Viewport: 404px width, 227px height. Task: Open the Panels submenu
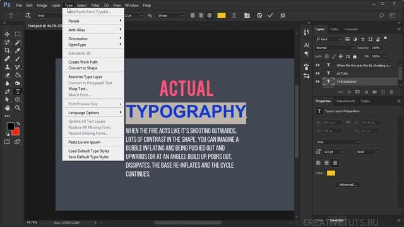click(x=93, y=21)
